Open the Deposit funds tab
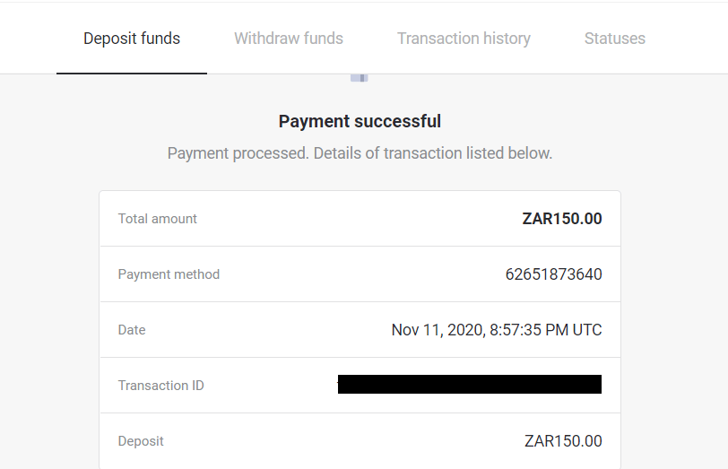 [132, 39]
